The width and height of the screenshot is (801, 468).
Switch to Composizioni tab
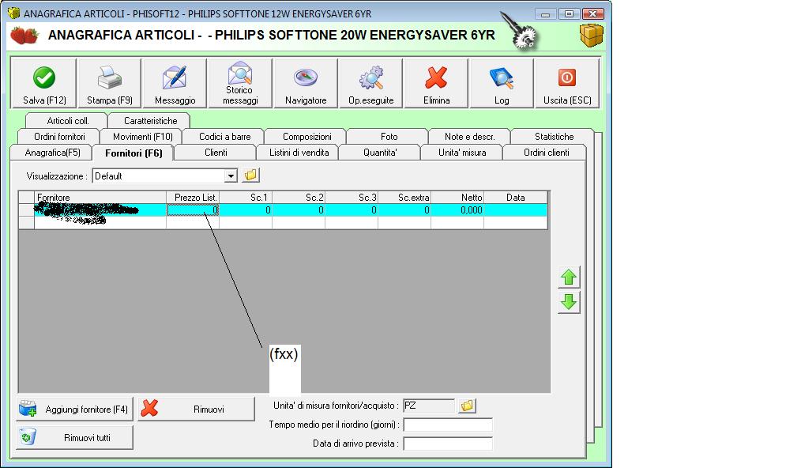307,137
